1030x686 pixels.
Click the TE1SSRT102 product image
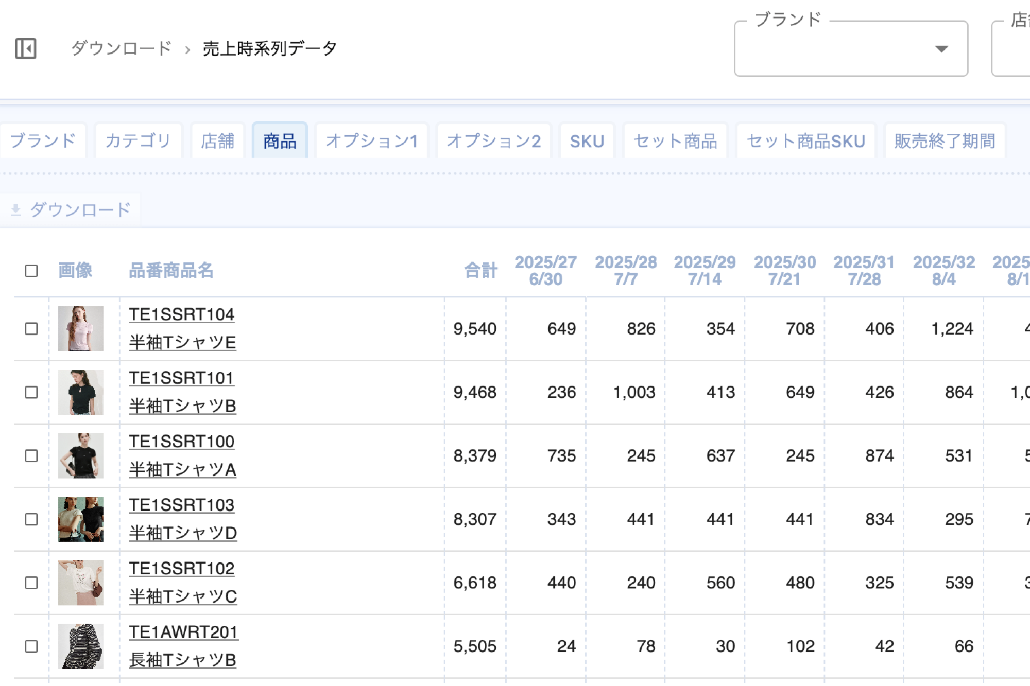coord(80,583)
